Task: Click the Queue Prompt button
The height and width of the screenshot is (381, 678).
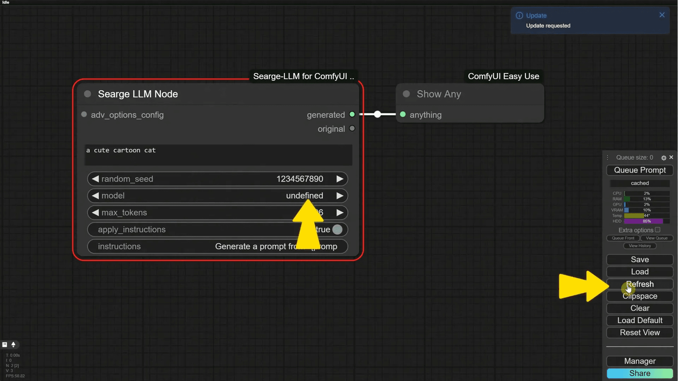Action: [640, 170]
